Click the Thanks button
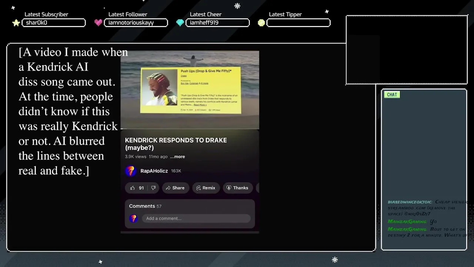Image resolution: width=474 pixels, height=267 pixels. click(x=237, y=188)
